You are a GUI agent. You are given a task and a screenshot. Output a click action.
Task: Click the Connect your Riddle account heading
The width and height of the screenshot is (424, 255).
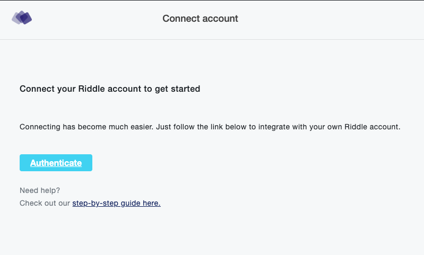click(110, 89)
